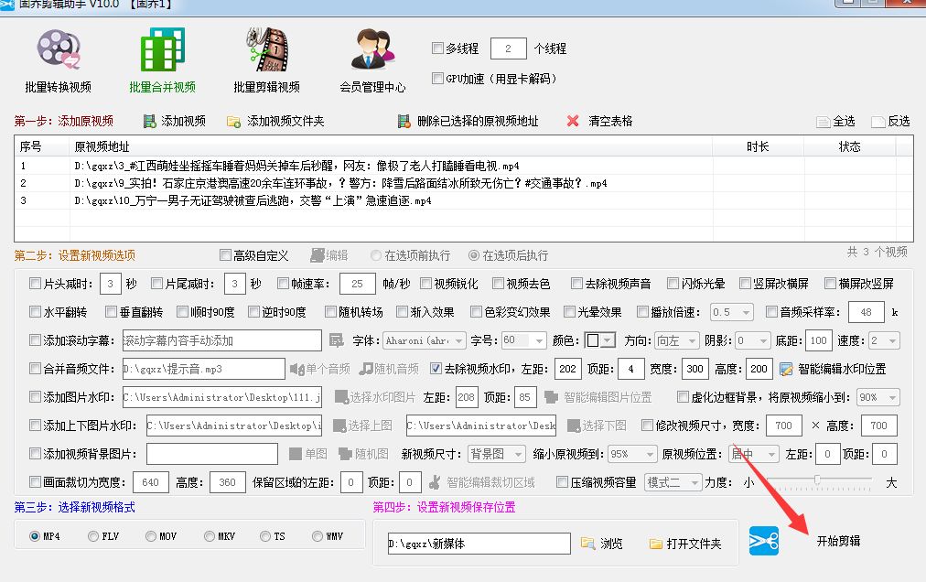Image resolution: width=926 pixels, height=582 pixels.
Task: Click the 选择下图 icon
Action: tap(573, 426)
